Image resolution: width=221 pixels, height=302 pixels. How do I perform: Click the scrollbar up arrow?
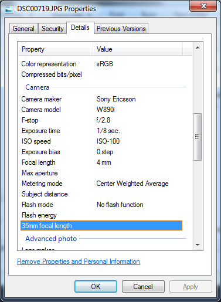pyautogui.click(x=198, y=47)
